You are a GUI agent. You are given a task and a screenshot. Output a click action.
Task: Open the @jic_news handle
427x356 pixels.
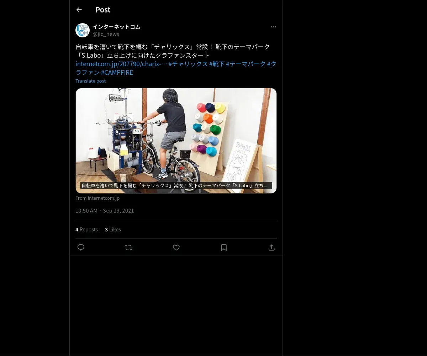106,34
